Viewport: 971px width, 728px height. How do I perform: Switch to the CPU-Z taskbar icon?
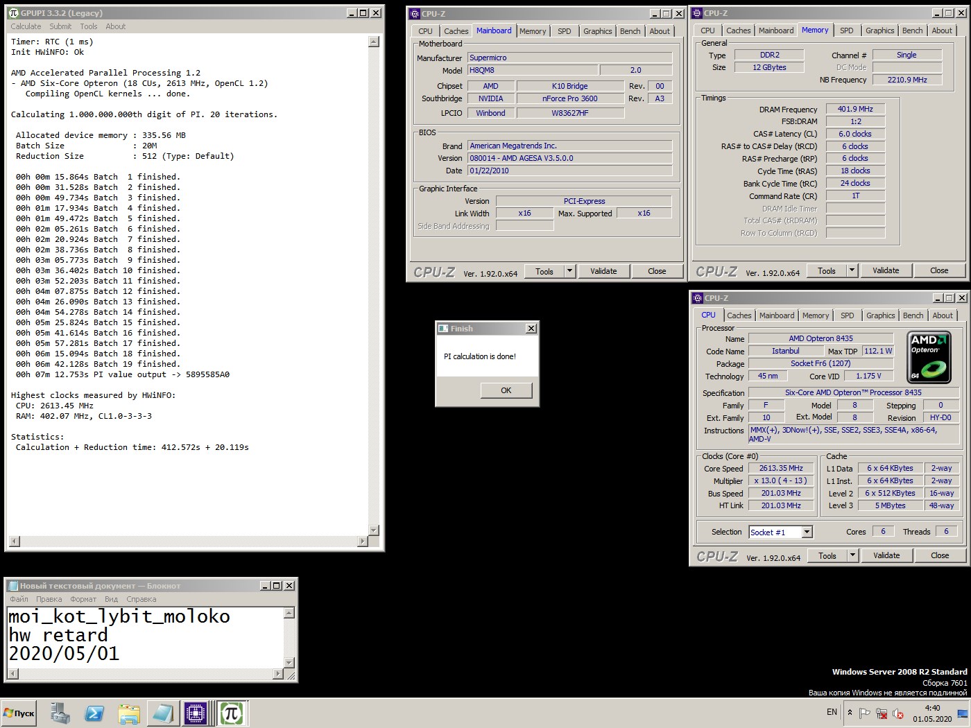tap(196, 713)
